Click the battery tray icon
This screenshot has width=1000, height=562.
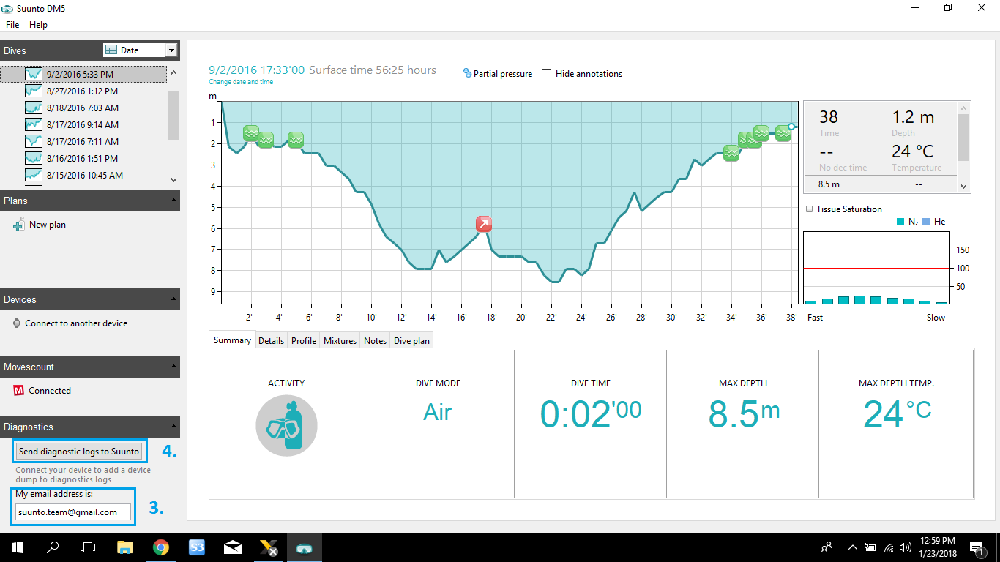click(x=870, y=547)
